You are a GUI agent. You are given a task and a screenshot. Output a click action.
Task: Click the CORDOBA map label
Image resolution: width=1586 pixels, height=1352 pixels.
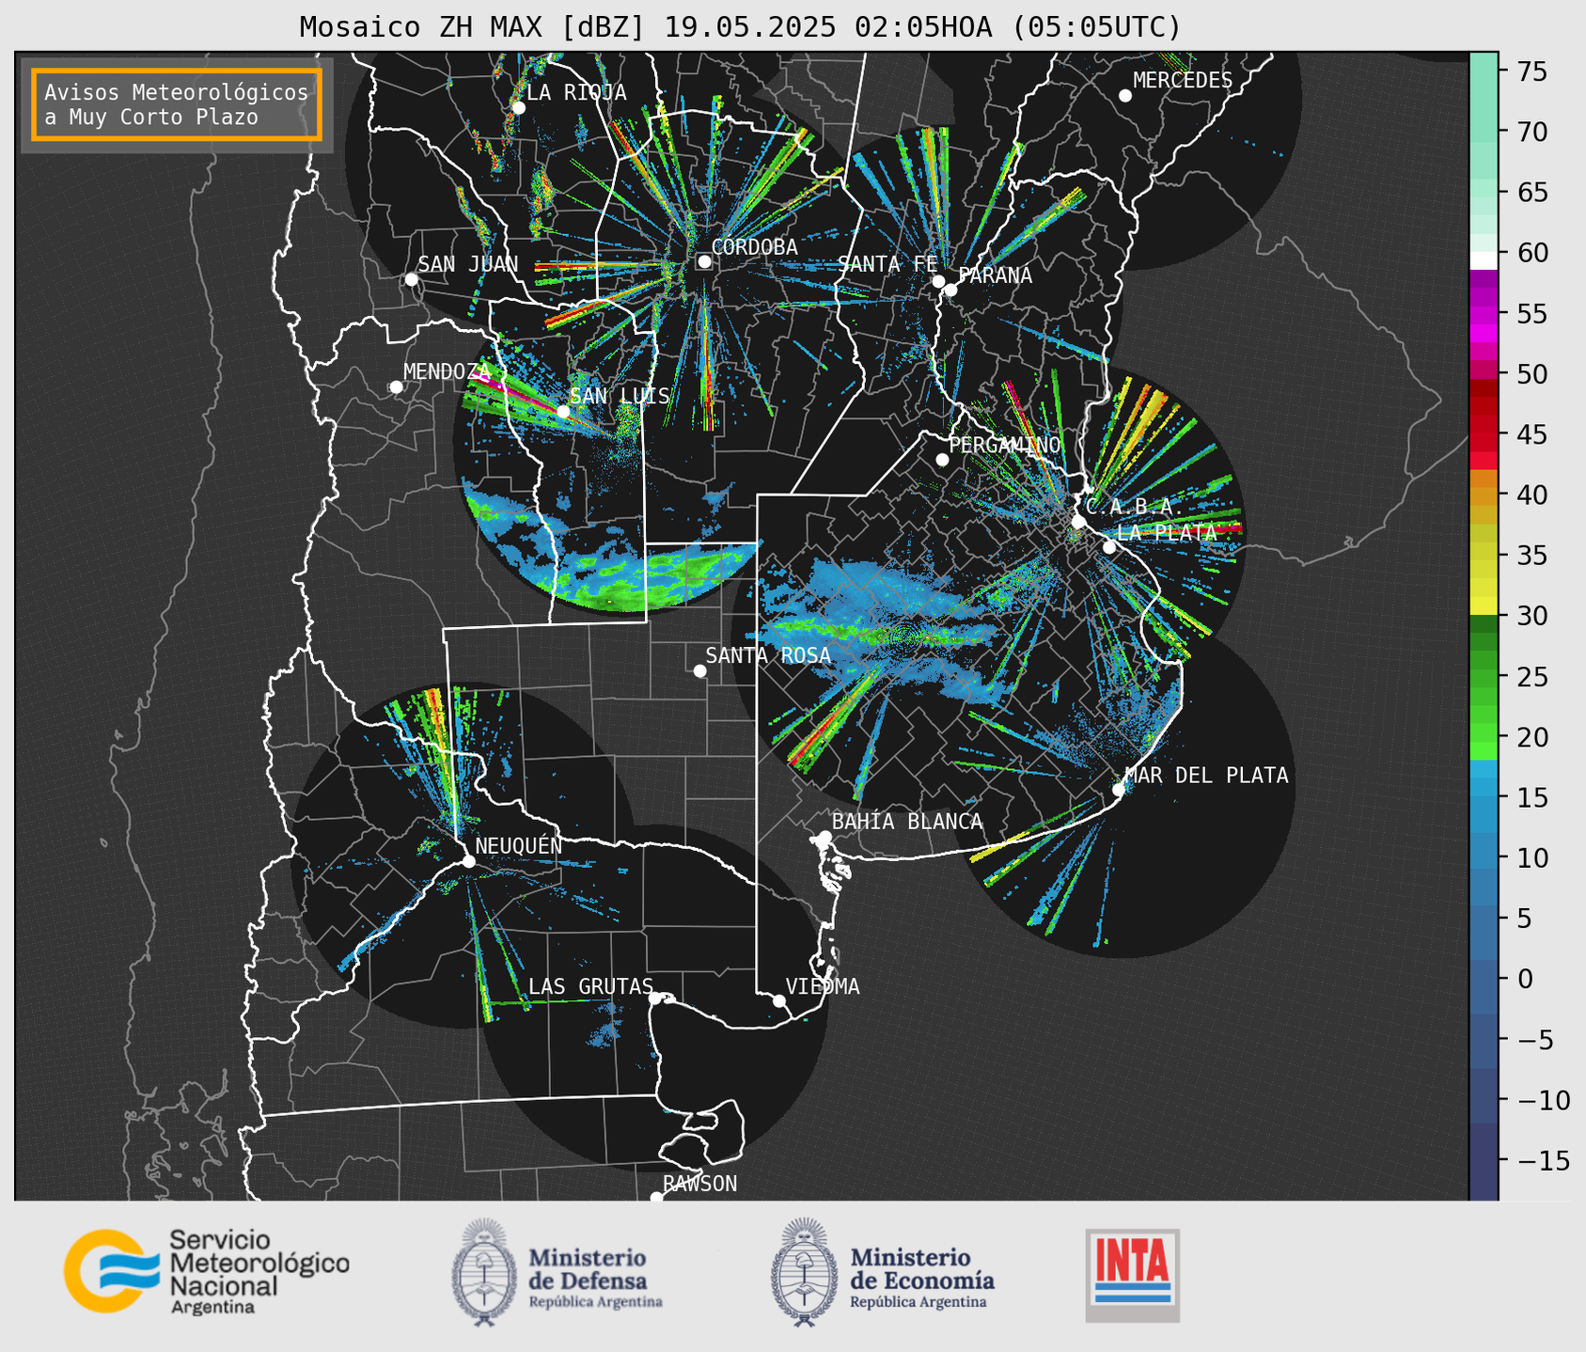pyautogui.click(x=755, y=247)
